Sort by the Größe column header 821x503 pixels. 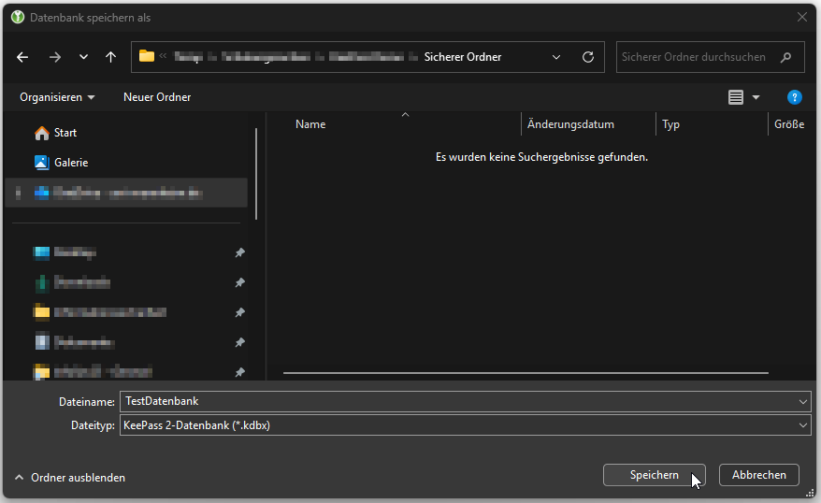click(789, 124)
